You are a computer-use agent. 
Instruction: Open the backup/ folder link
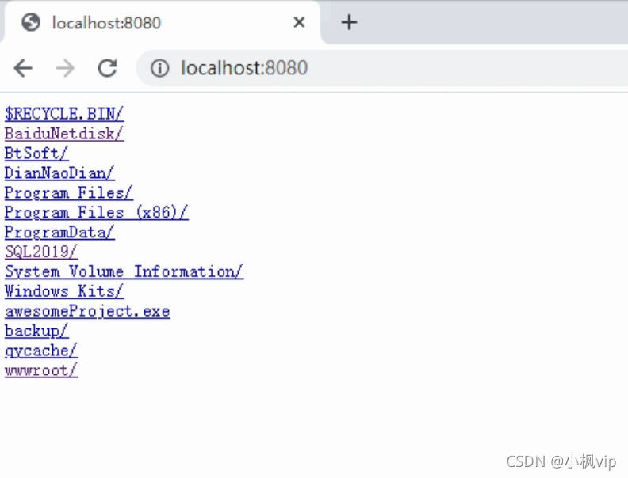(36, 331)
